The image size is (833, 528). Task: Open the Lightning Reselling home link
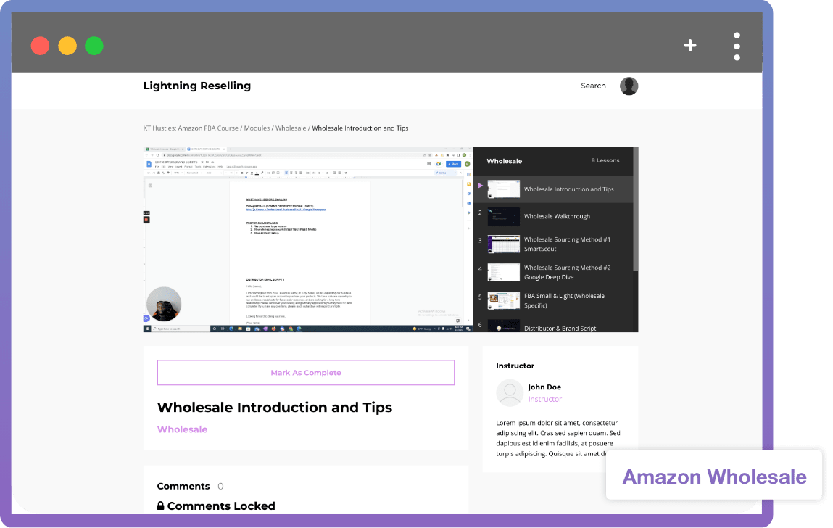point(197,86)
